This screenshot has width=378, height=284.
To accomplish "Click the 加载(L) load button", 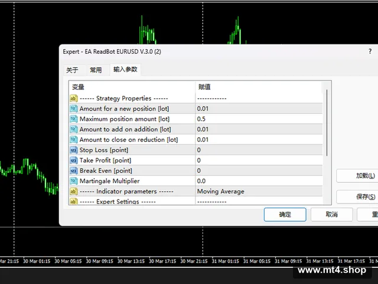I will (x=357, y=176).
